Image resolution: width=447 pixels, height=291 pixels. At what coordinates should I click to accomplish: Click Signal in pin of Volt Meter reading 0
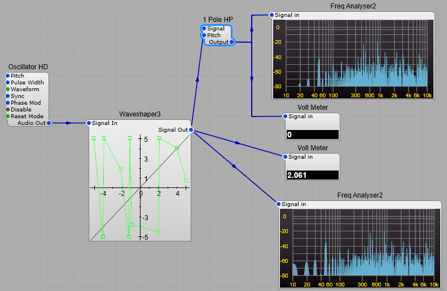(285, 116)
